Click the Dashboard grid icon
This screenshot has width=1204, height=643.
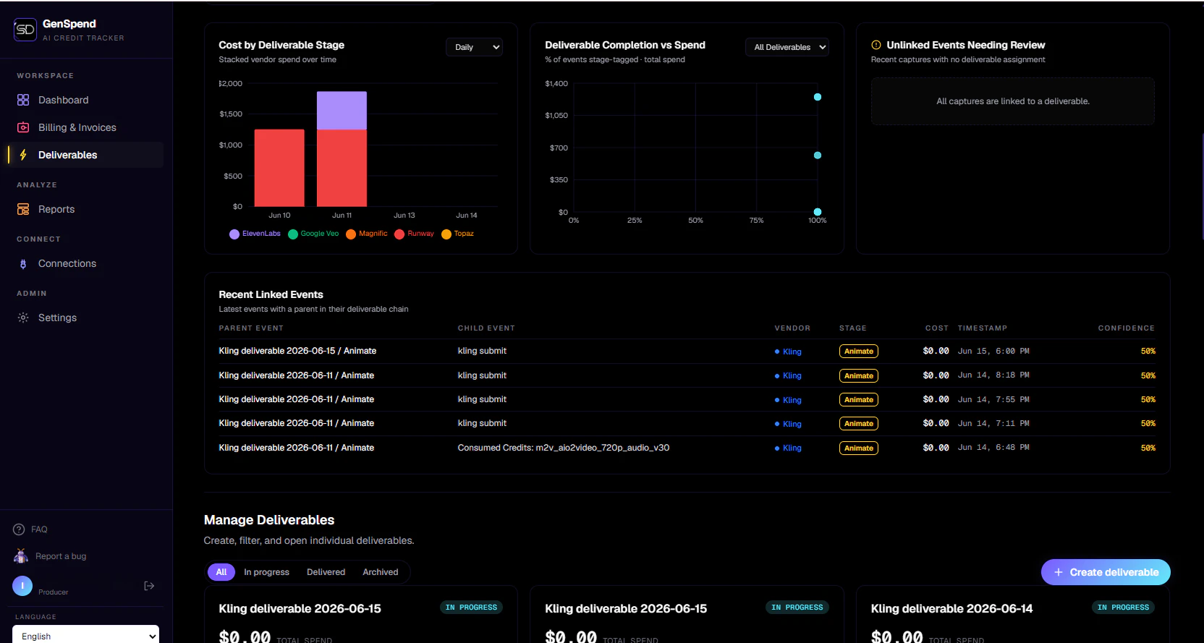coord(23,100)
